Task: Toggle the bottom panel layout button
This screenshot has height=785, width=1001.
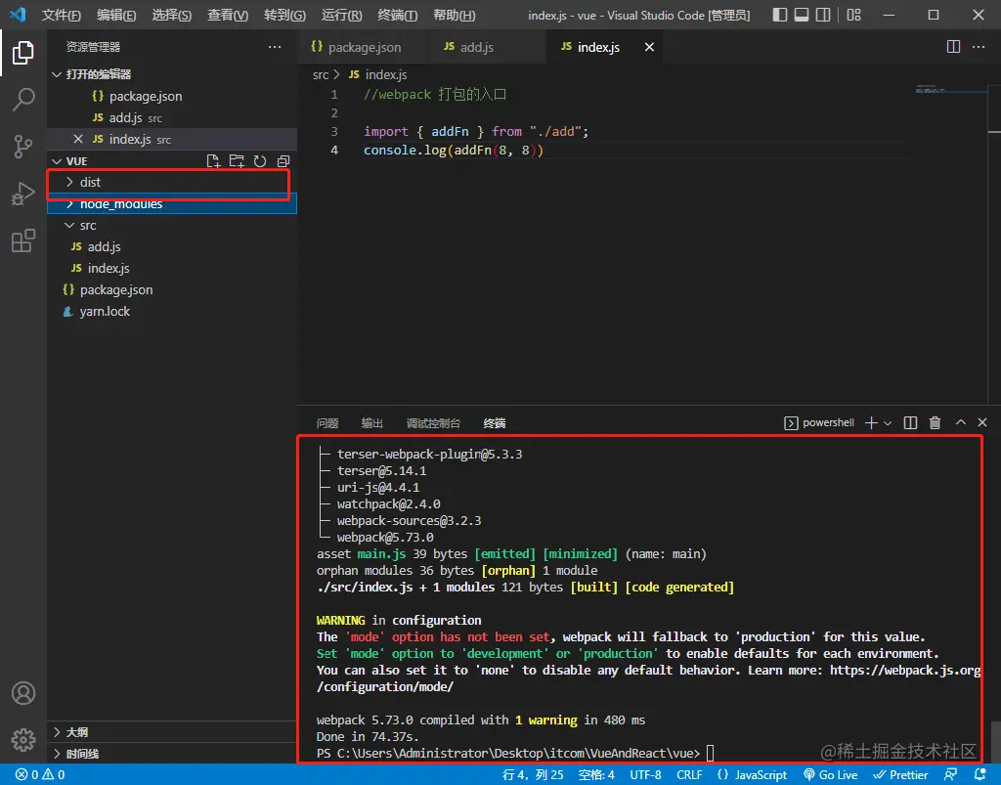Action: (x=803, y=16)
